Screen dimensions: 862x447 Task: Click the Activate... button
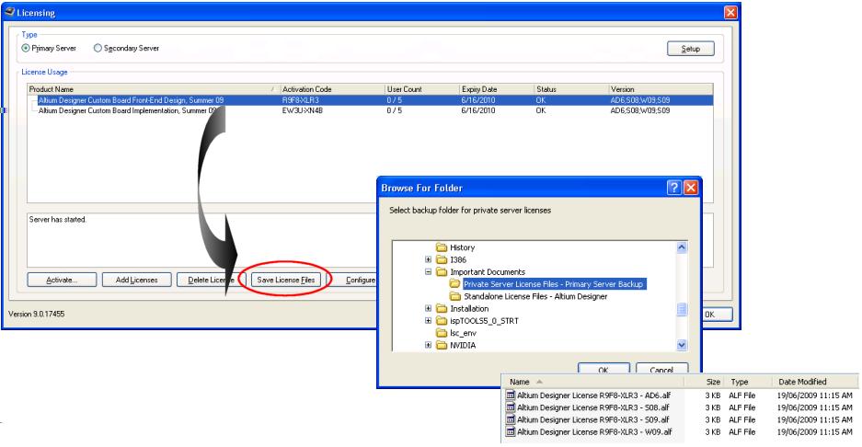click(62, 280)
